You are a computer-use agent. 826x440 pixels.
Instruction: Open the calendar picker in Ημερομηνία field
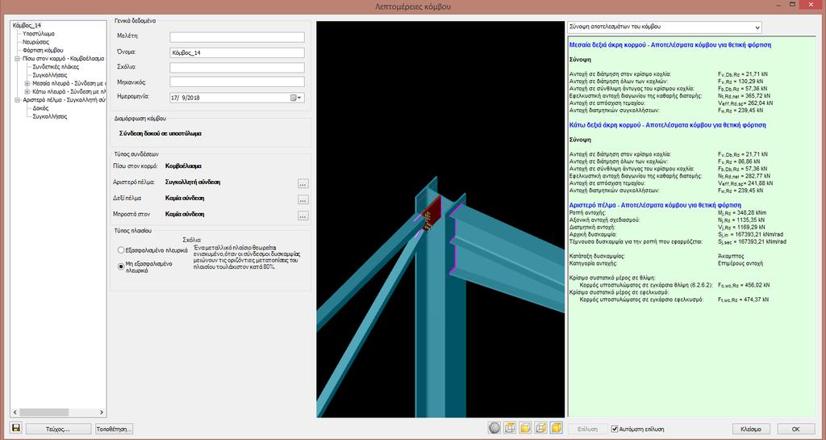pyautogui.click(x=296, y=98)
